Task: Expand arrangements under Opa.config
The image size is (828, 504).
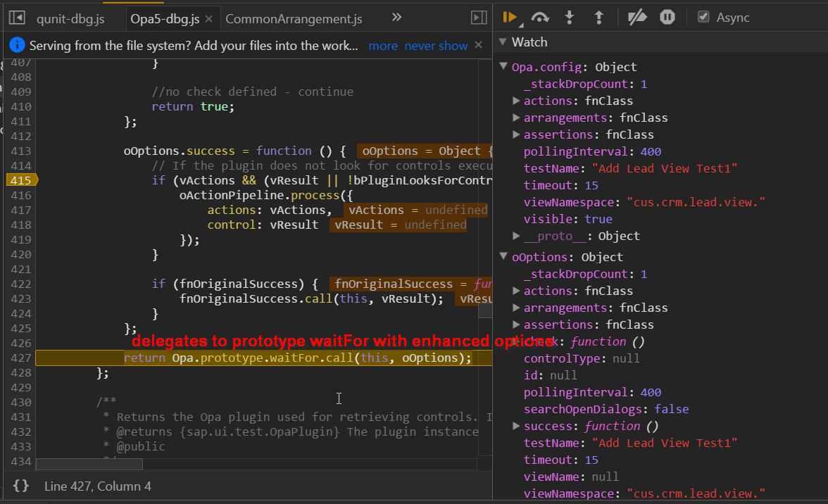Action: click(x=516, y=117)
